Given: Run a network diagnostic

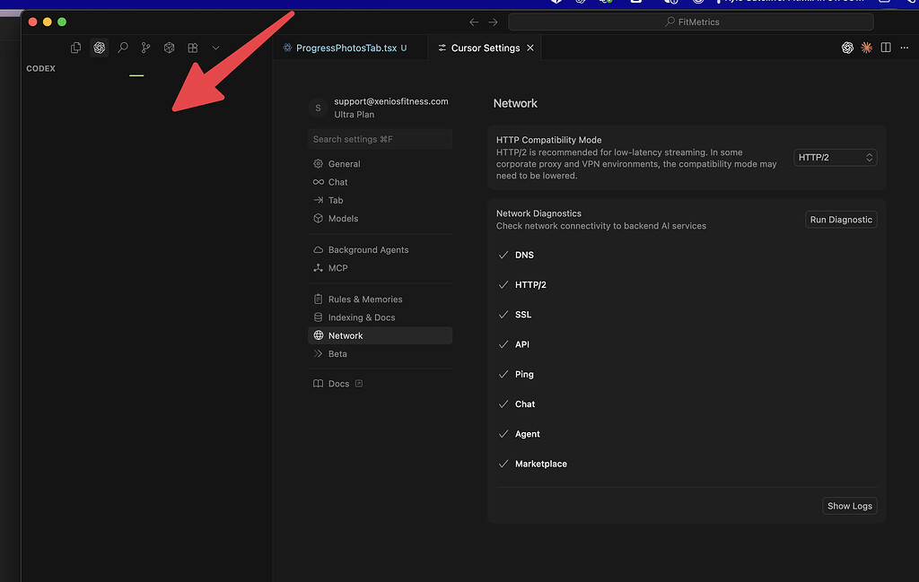Looking at the screenshot, I should pos(840,219).
